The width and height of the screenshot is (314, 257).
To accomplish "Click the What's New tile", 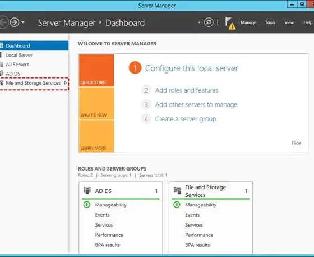I will tap(96, 103).
